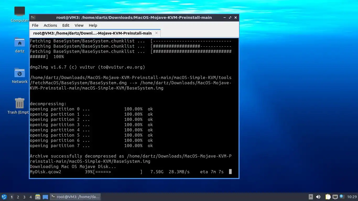Click the 'decompressing:' line
Viewport: 358px width, 201px height.
point(48,104)
